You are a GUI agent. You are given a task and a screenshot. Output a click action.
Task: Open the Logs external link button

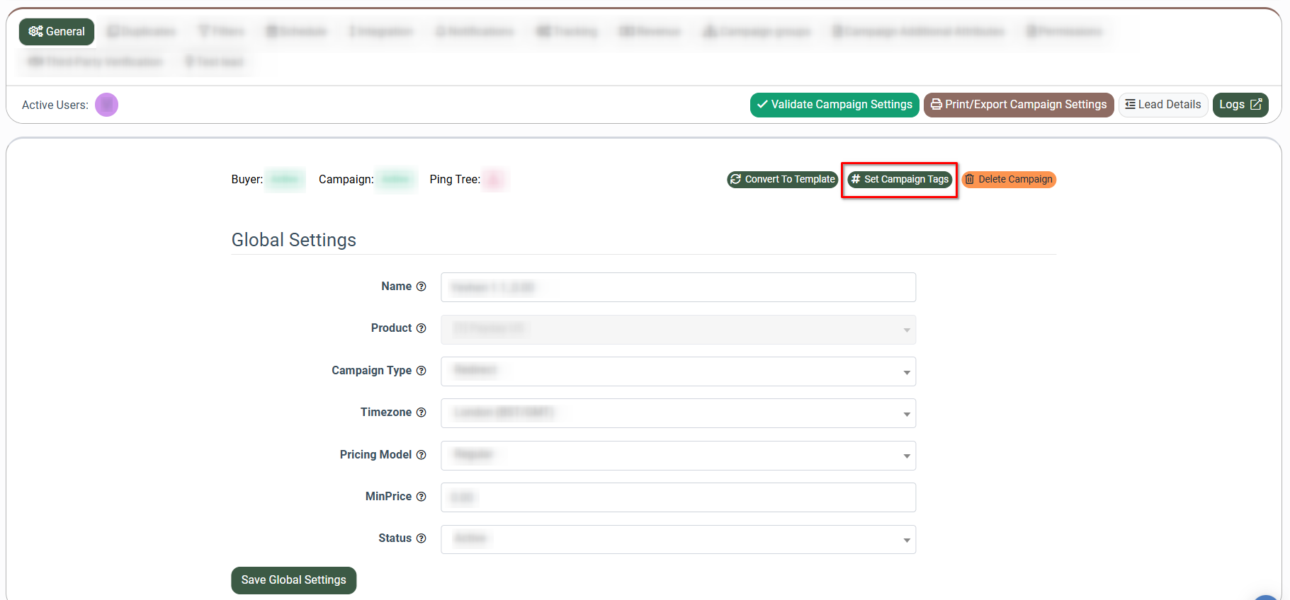point(1240,105)
